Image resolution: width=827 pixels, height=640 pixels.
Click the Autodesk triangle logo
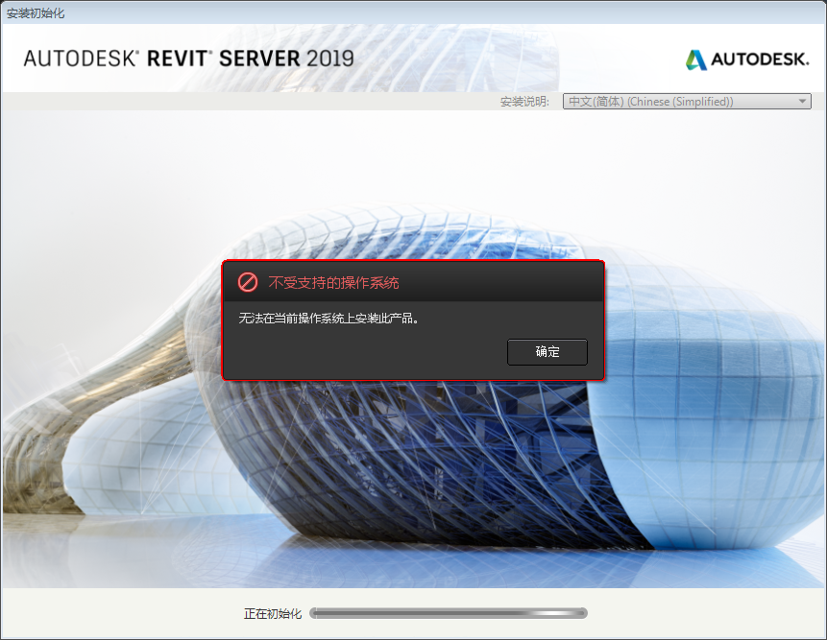[694, 59]
